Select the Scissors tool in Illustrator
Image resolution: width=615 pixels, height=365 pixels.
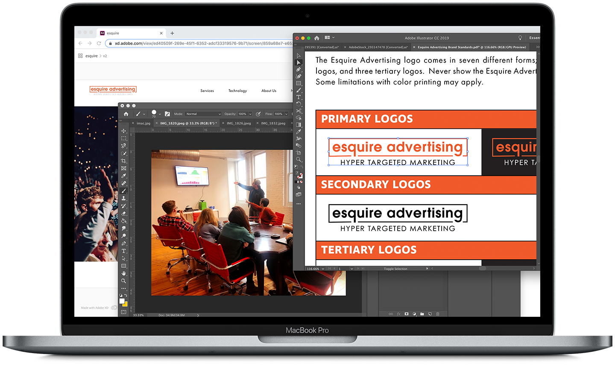pyautogui.click(x=299, y=111)
